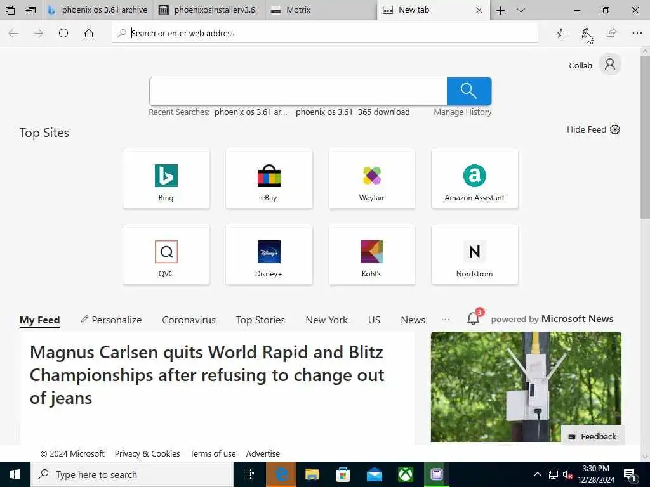This screenshot has height=487, width=650.
Task: Go forward using the forward arrow
Action: click(x=38, y=33)
